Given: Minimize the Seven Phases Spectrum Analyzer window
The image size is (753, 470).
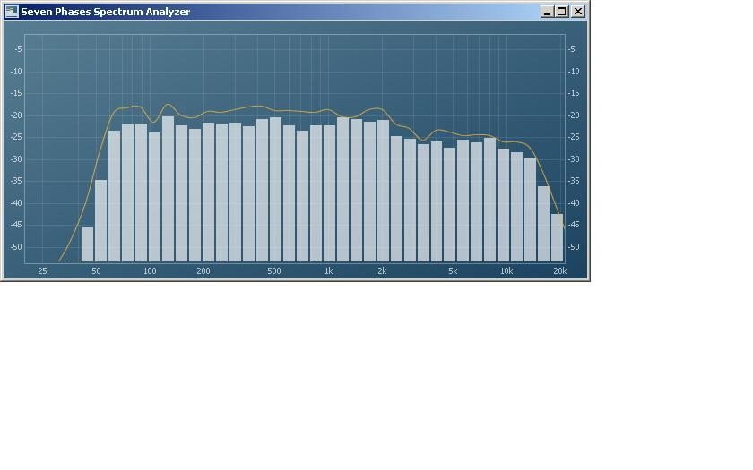Looking at the screenshot, I should click(x=546, y=12).
